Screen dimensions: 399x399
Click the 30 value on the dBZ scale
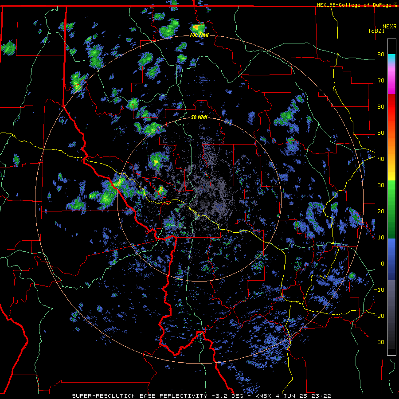381,185
